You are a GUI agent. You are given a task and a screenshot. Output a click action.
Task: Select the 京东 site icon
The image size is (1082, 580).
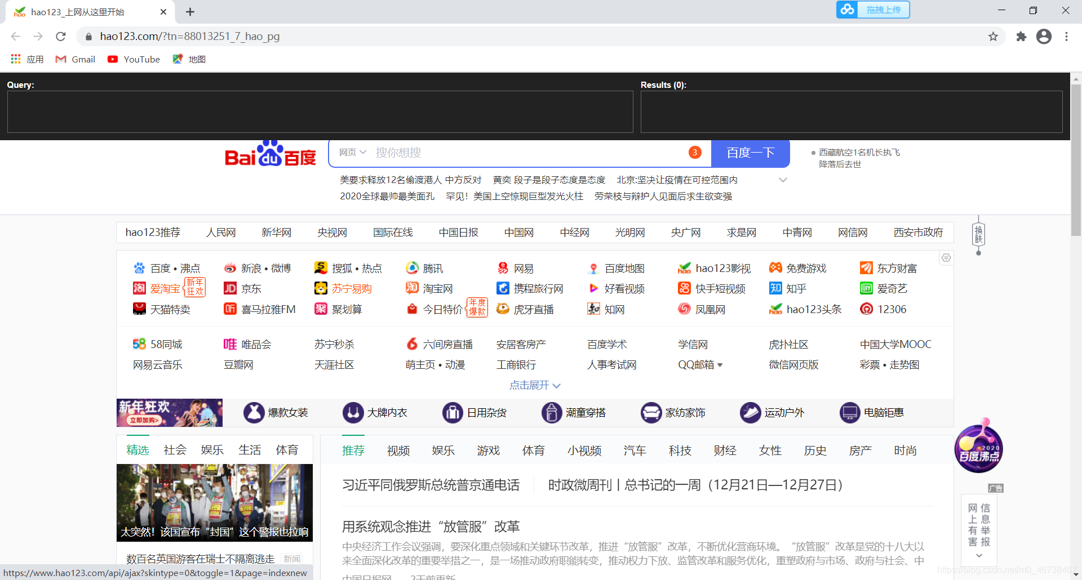point(230,288)
